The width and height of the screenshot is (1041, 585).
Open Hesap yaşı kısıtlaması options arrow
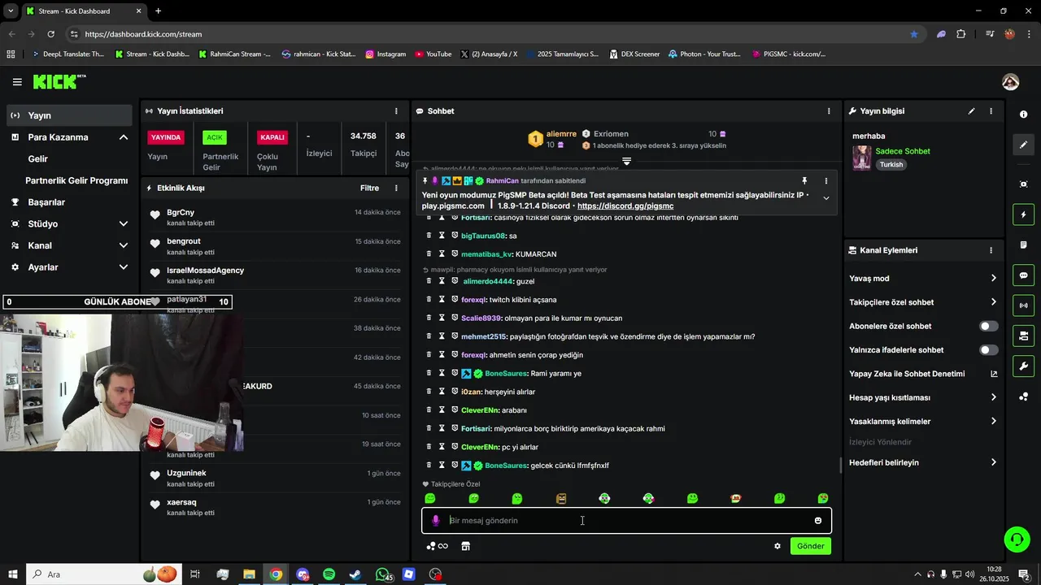tap(993, 398)
